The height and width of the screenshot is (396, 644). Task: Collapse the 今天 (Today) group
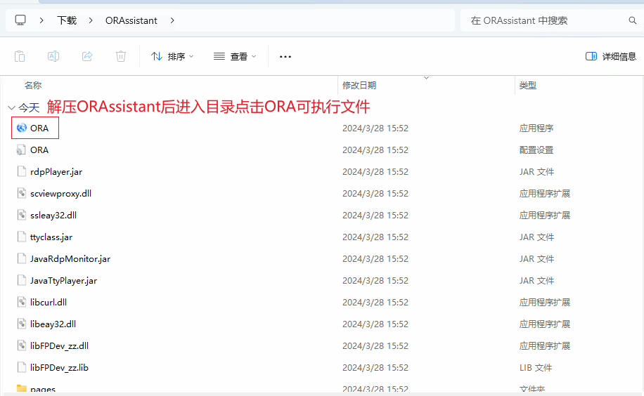click(x=11, y=107)
